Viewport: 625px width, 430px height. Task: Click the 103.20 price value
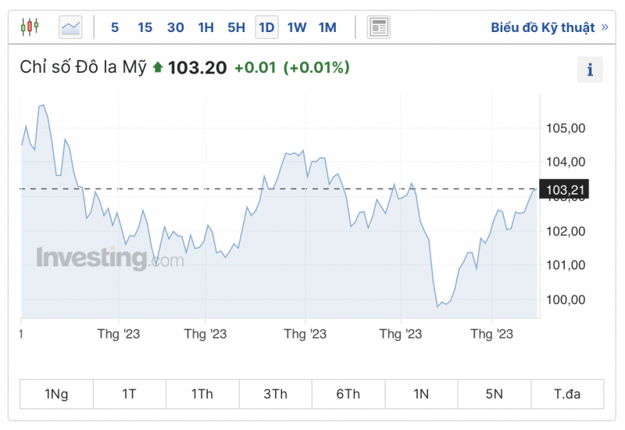coord(198,68)
